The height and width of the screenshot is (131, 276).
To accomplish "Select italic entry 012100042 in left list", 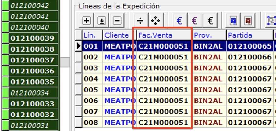I will (x=30, y=5).
